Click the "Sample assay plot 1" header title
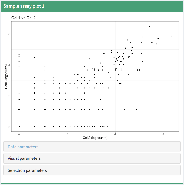Image resolution: width=184 pixels, height=185 pixels. click(24, 6)
